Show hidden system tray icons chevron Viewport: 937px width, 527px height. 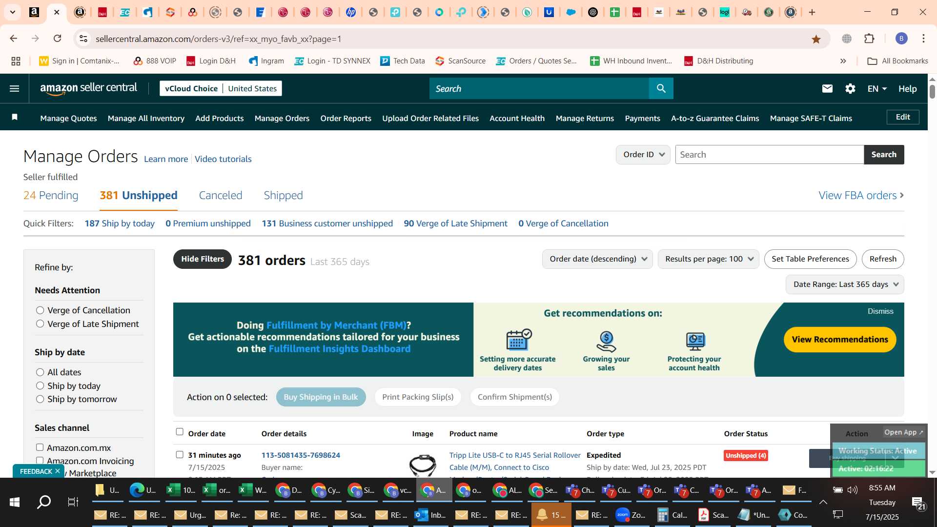(x=823, y=502)
